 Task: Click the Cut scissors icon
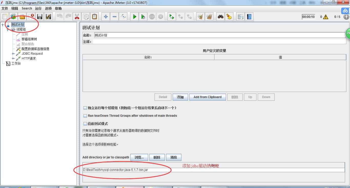(77, 17)
